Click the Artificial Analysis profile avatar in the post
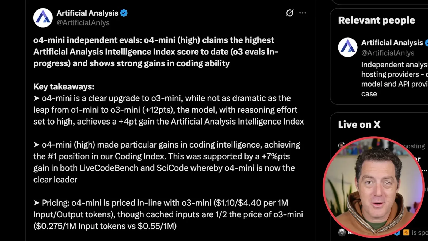Viewport: 428px width, 241px height. [43, 18]
